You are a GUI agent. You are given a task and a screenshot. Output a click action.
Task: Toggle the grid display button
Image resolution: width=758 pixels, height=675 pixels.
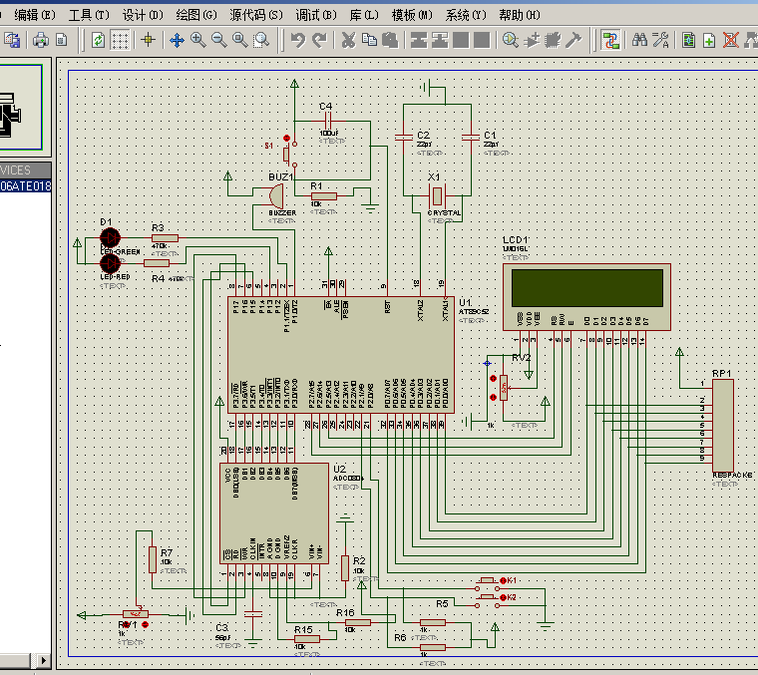pyautogui.click(x=120, y=40)
